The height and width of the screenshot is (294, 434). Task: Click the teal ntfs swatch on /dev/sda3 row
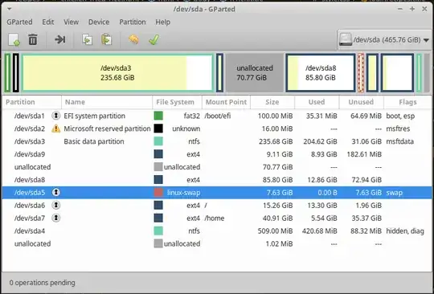click(158, 141)
